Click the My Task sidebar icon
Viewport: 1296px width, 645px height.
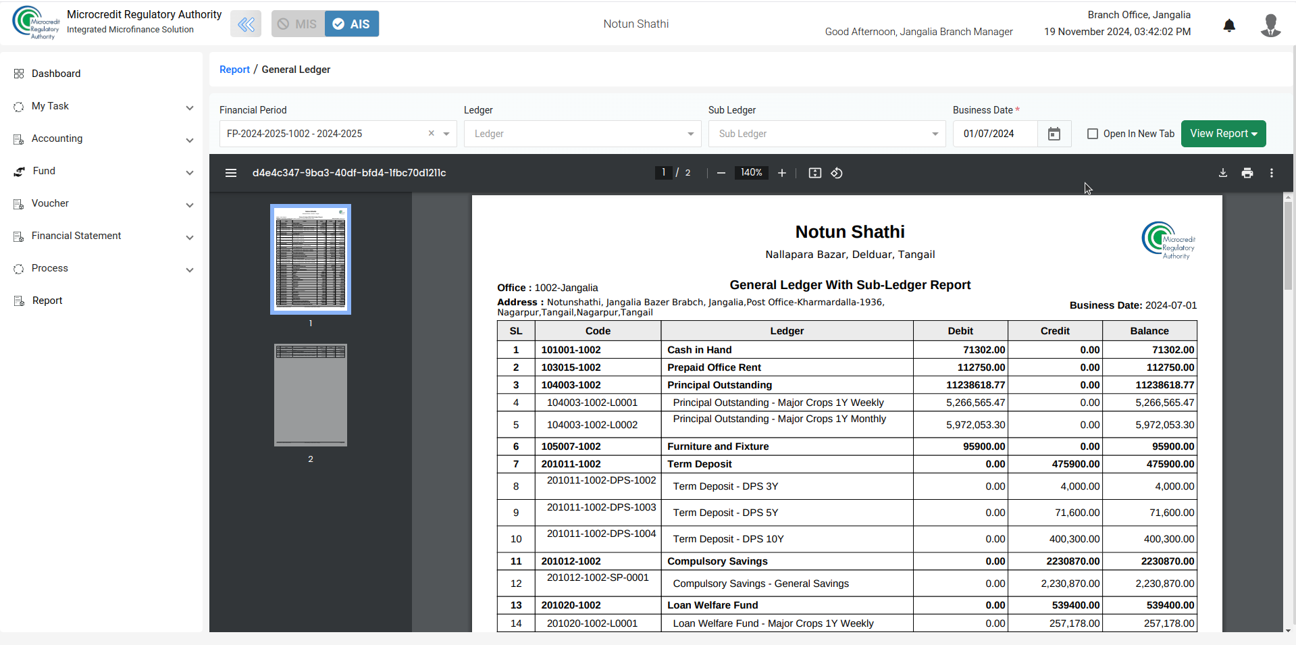[x=19, y=107]
